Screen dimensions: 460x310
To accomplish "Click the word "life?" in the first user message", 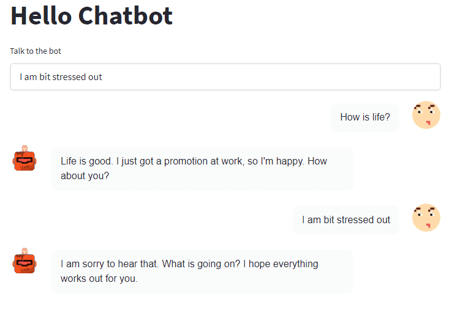I will (x=381, y=117).
